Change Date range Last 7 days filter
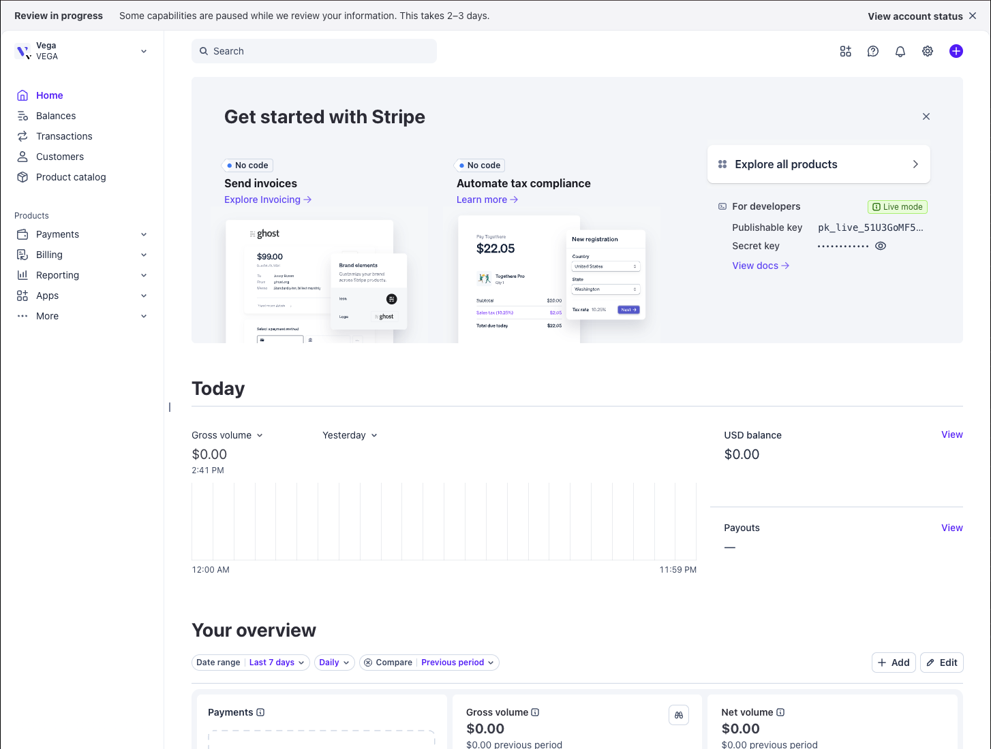Screen dimensions: 991x749 click(251, 663)
